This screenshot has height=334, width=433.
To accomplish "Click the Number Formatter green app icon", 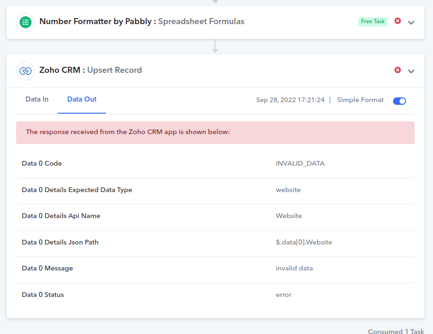I will 26,22.
